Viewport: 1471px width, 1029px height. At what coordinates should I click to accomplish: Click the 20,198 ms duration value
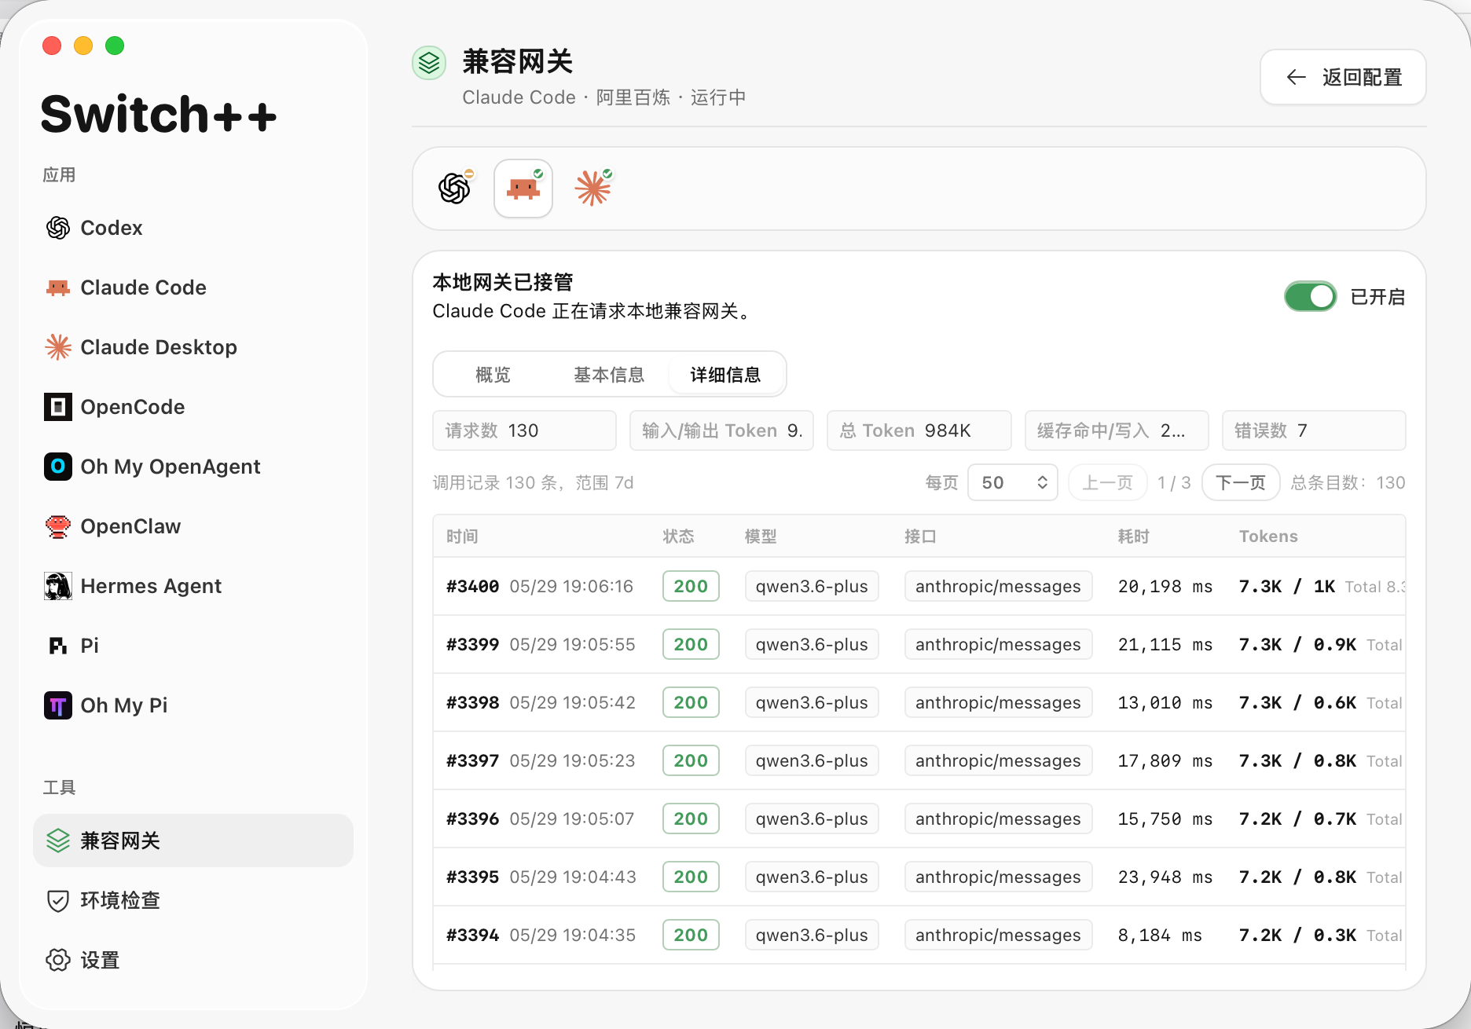[x=1165, y=586]
